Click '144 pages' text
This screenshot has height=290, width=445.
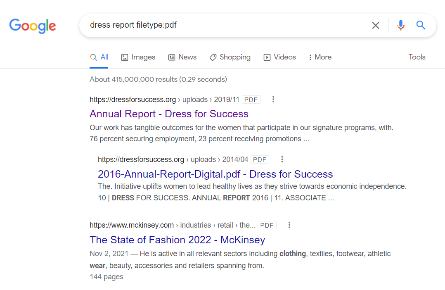click(x=107, y=277)
